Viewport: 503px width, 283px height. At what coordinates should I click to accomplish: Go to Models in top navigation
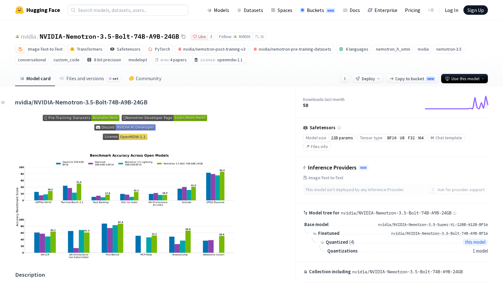pos(218,10)
